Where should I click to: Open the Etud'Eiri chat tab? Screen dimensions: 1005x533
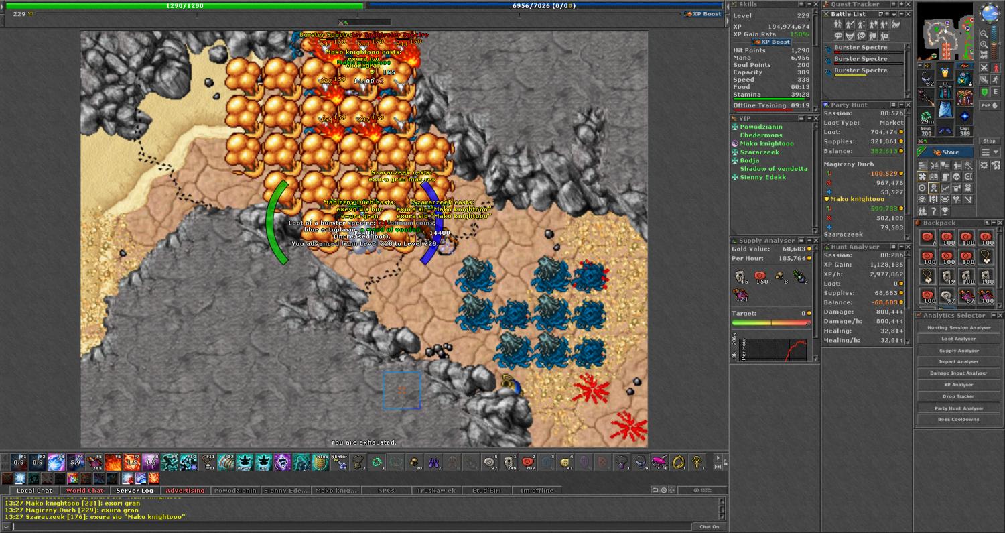coord(486,491)
